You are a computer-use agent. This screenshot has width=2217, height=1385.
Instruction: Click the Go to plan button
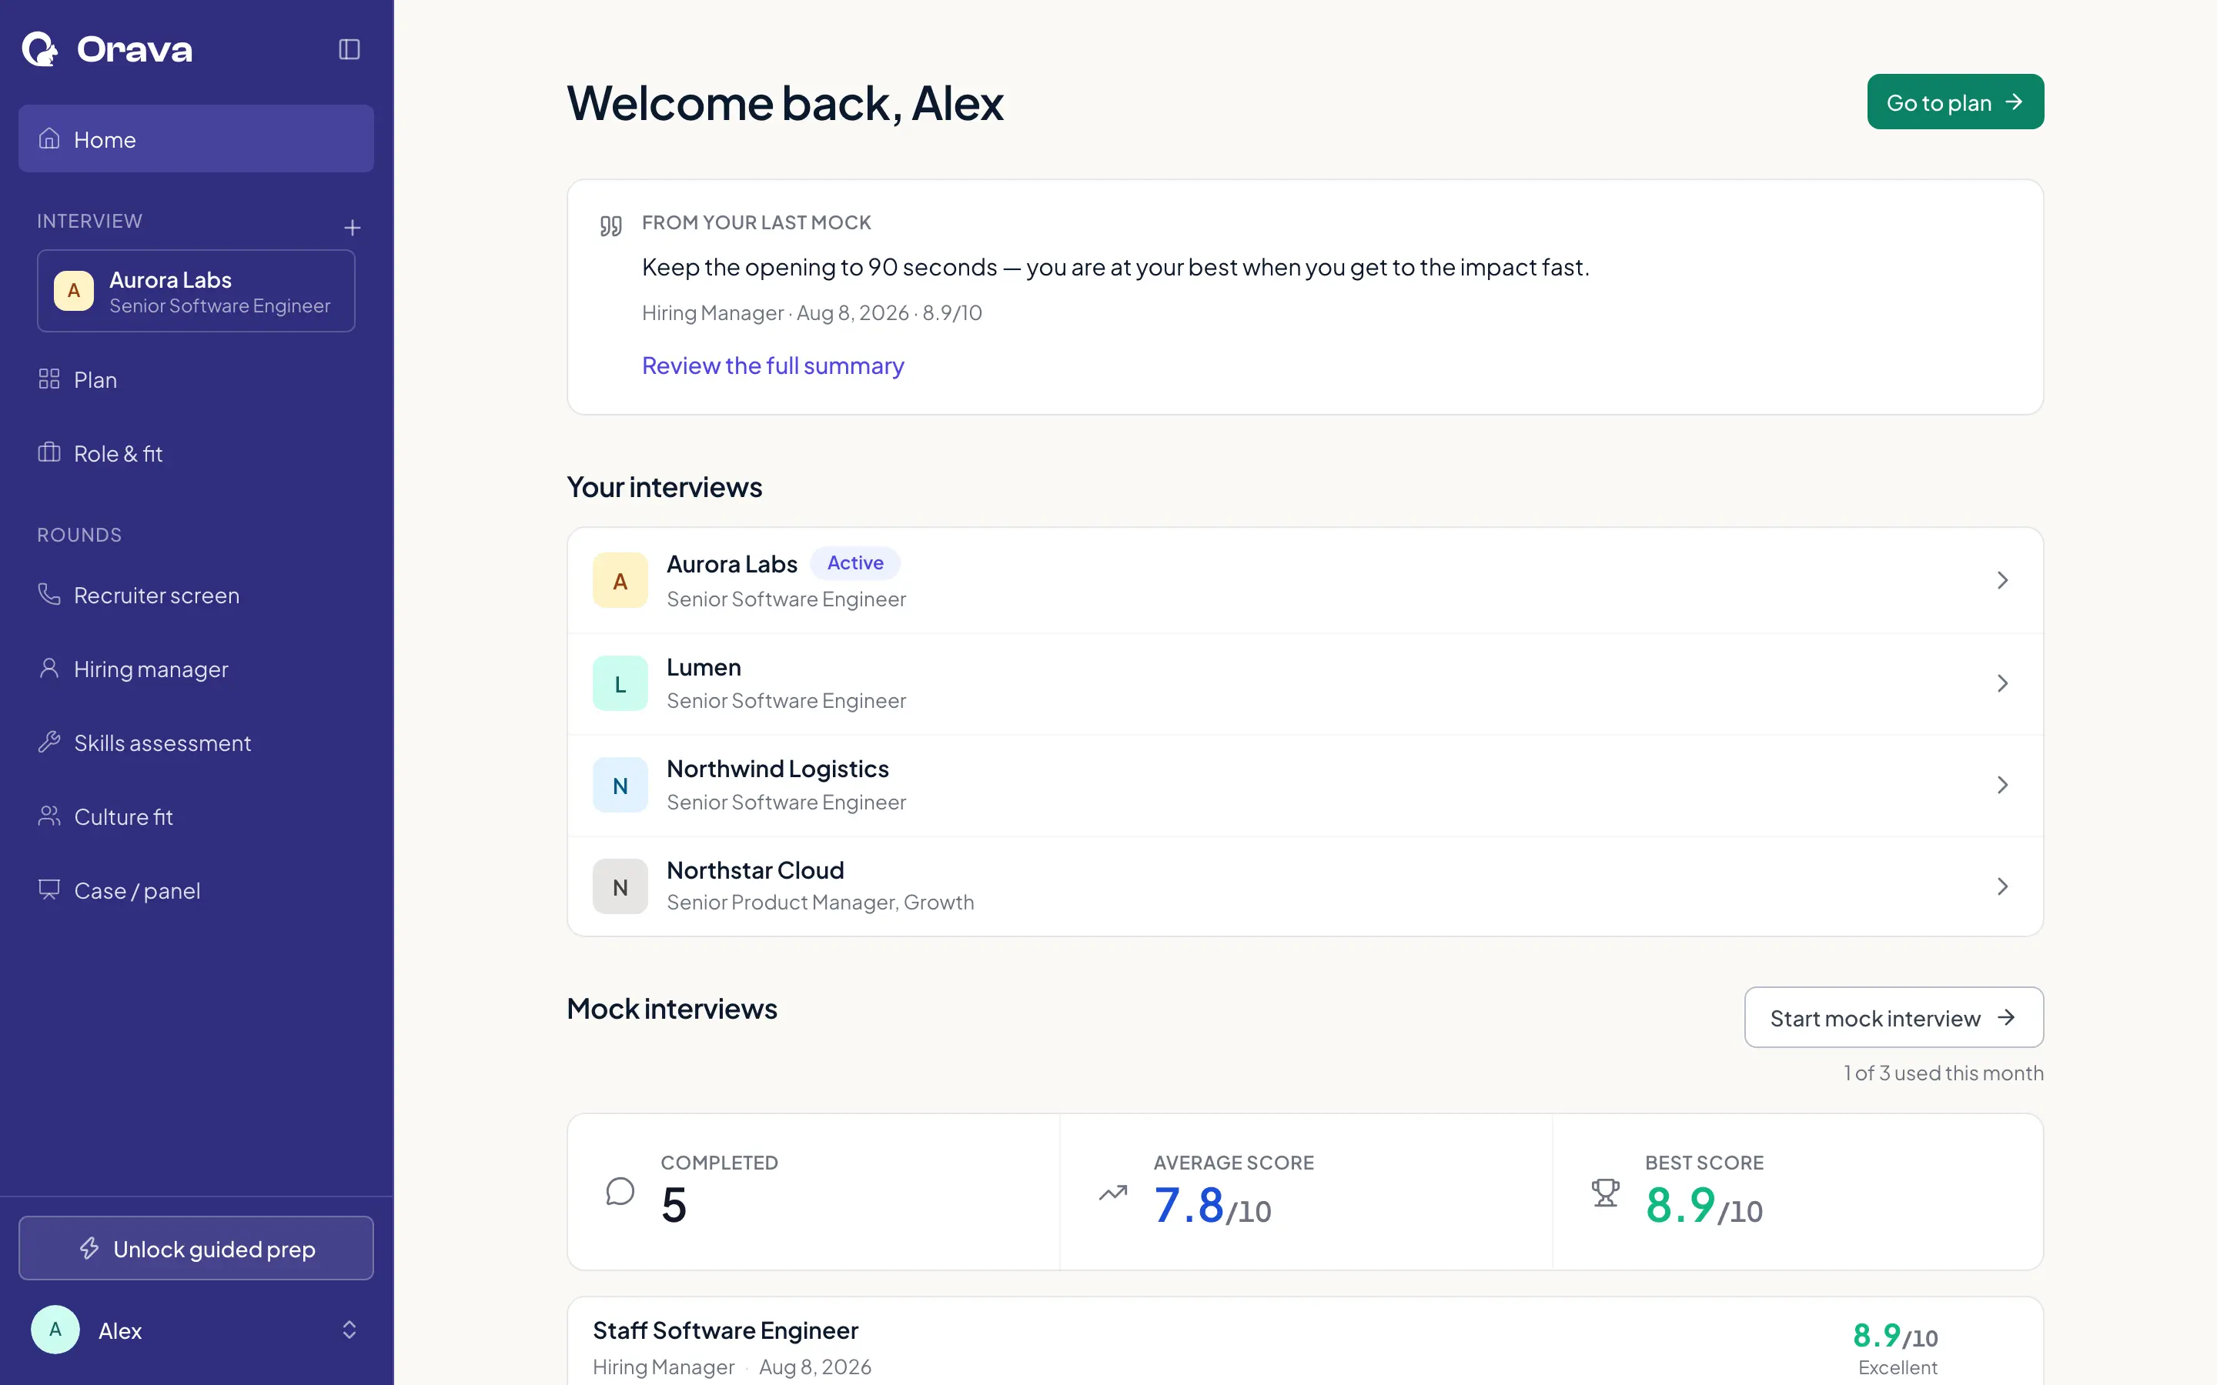[1955, 102]
